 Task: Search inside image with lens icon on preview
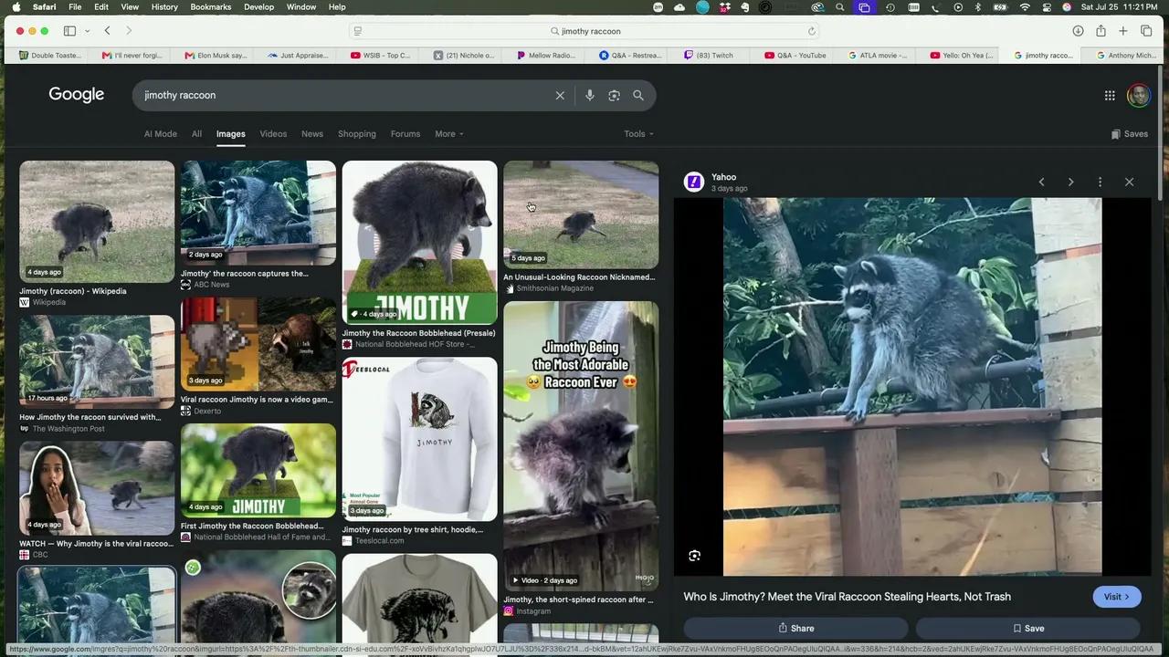tap(694, 556)
